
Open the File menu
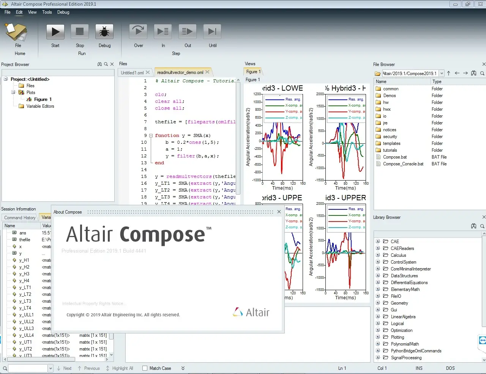click(x=7, y=12)
